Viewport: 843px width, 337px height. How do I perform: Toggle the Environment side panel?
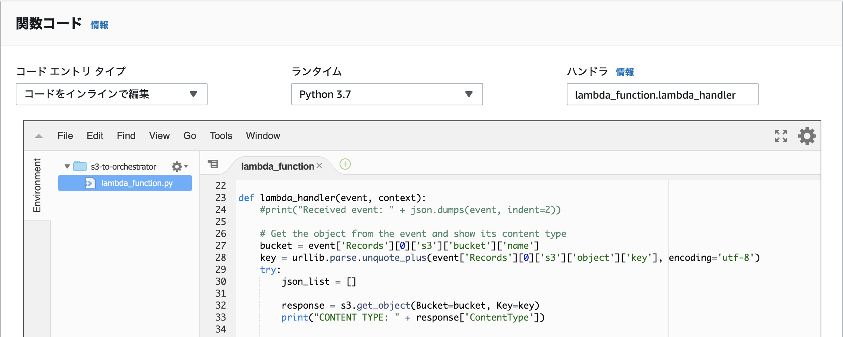[37, 185]
